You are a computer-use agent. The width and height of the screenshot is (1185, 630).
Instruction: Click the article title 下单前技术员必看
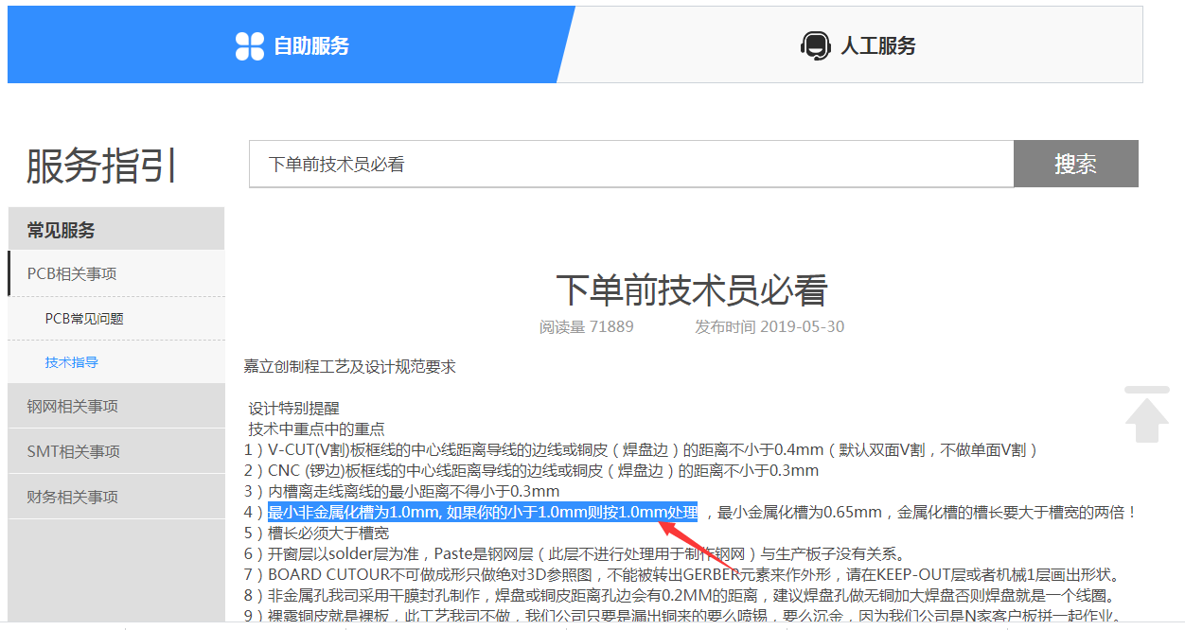pyautogui.click(x=691, y=290)
